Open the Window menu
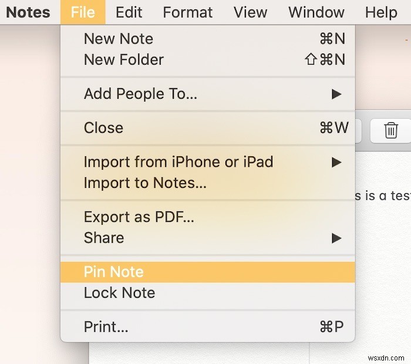Image resolution: width=411 pixels, height=364 pixels. point(316,12)
